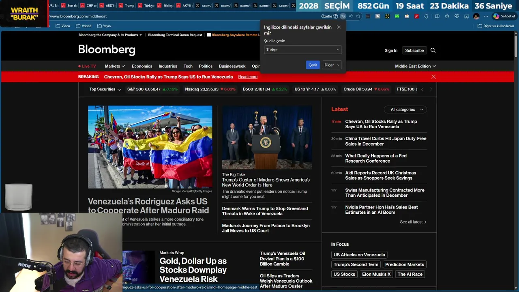Open the favorites list icon
The height and width of the screenshot is (292, 519).
[x=447, y=16]
